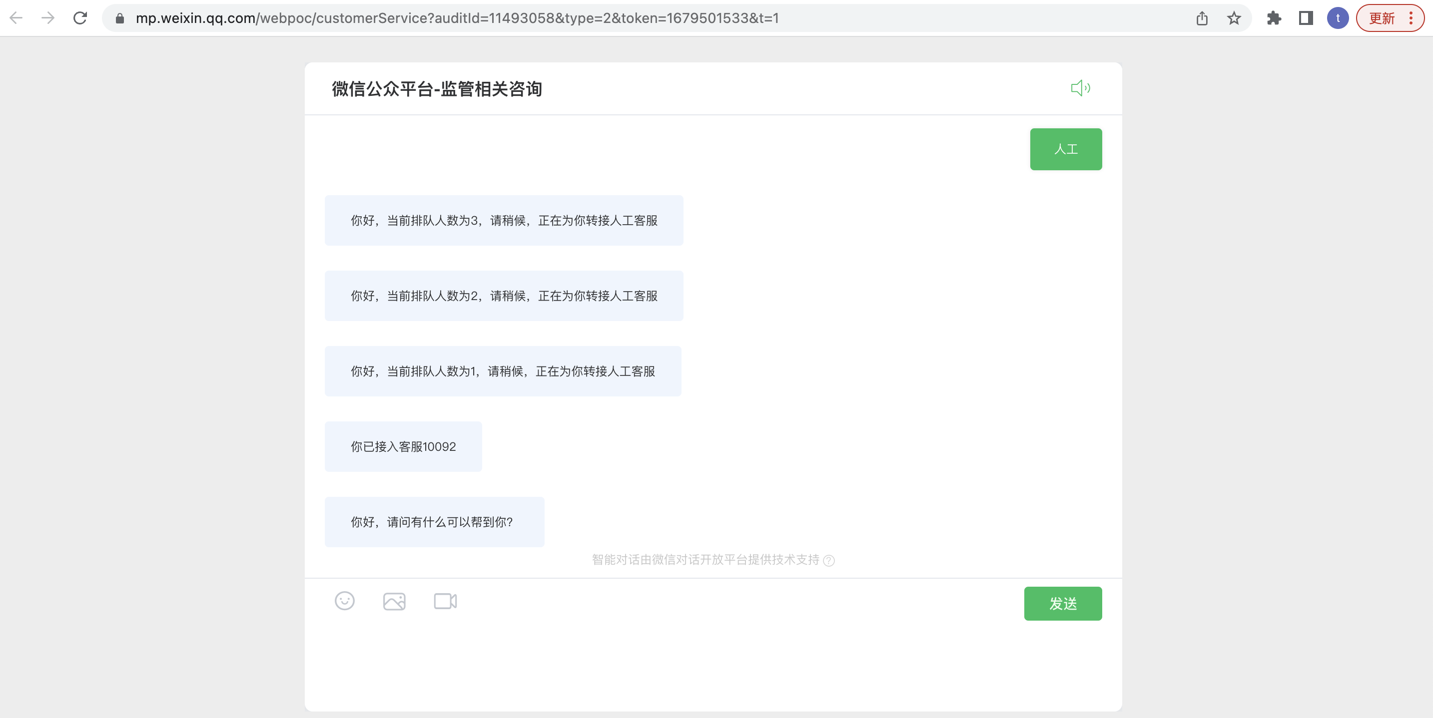Open the emoji picker smiley icon

(344, 601)
